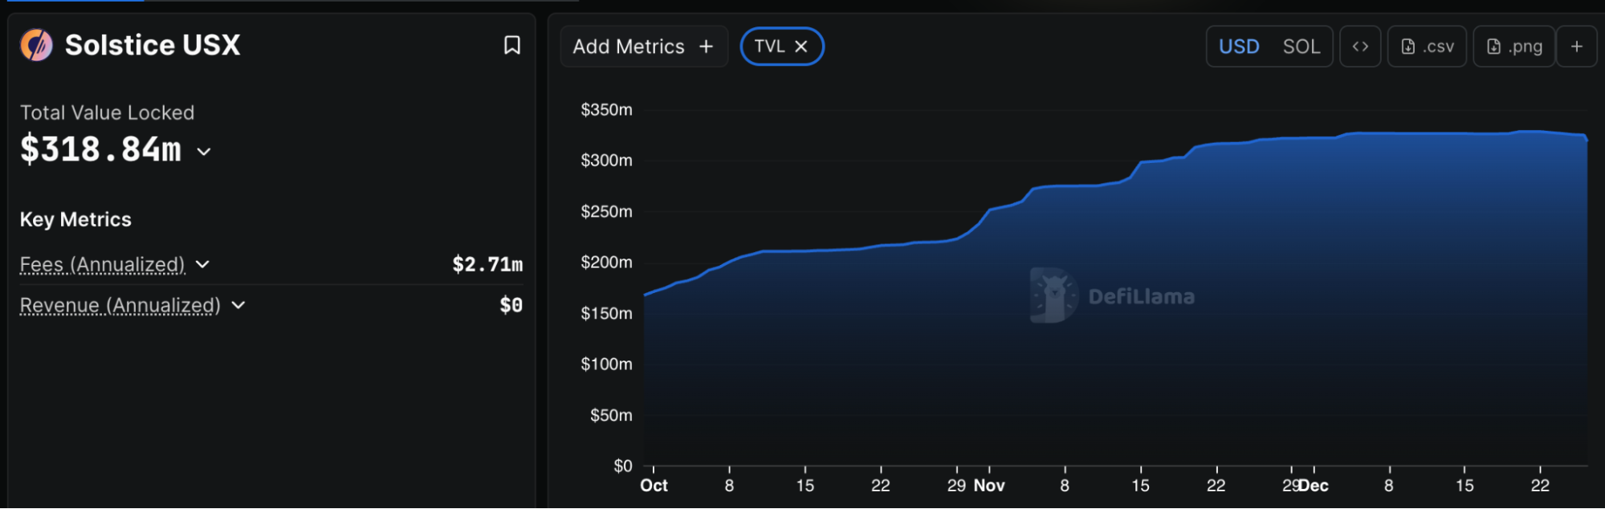Screen dimensions: 1605x509
Task: Remove the TVL metric with X
Action: click(x=800, y=47)
